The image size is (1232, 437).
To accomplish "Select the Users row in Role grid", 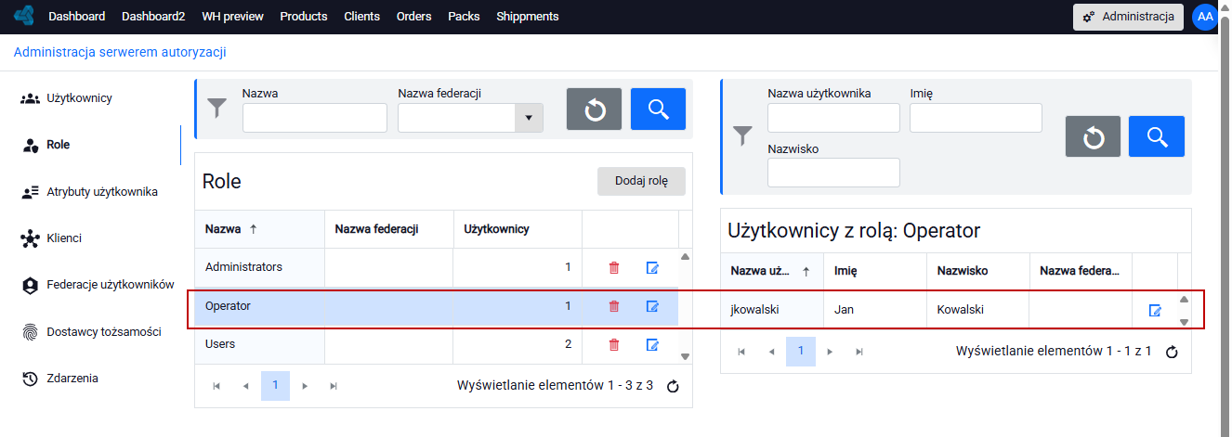I will (x=437, y=344).
